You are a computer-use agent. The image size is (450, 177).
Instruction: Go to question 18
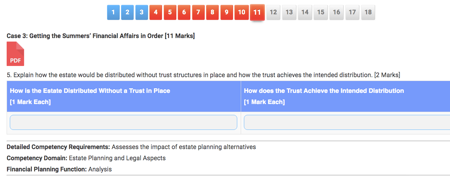(x=368, y=12)
